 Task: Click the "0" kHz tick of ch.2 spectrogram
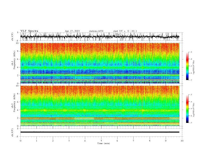pos(18,126)
